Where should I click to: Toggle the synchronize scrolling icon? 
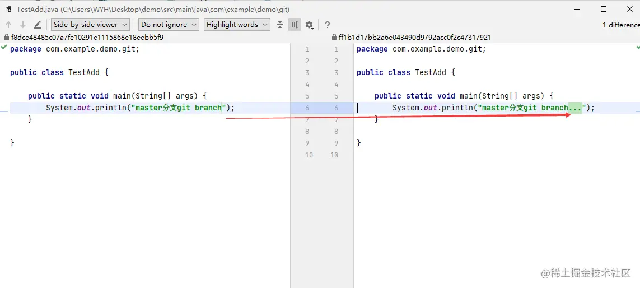(295, 25)
